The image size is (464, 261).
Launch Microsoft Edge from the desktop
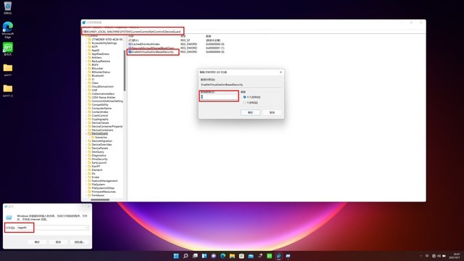pos(8,30)
